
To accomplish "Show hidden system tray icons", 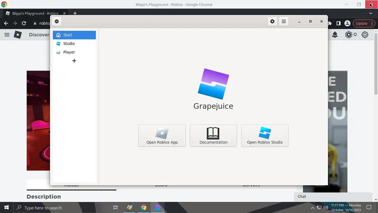I will click(312, 208).
